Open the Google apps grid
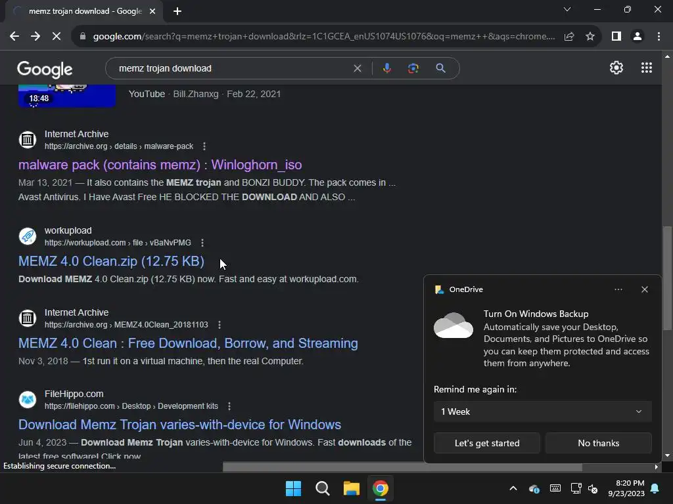This screenshot has height=504, width=673. click(647, 68)
